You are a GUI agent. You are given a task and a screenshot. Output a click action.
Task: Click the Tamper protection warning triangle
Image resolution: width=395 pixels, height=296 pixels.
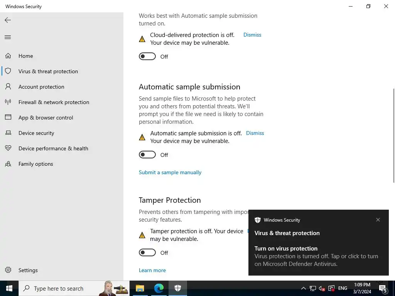pyautogui.click(x=142, y=235)
